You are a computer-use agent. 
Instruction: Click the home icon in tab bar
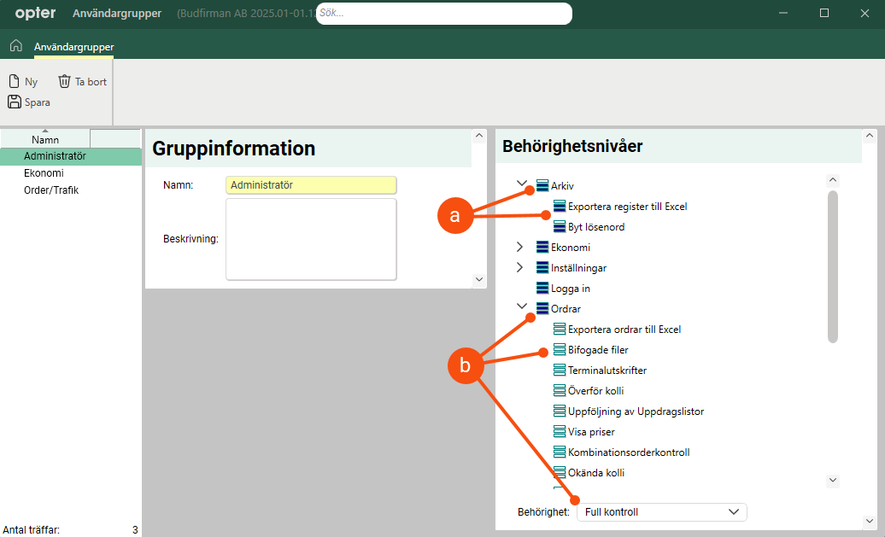[x=15, y=46]
